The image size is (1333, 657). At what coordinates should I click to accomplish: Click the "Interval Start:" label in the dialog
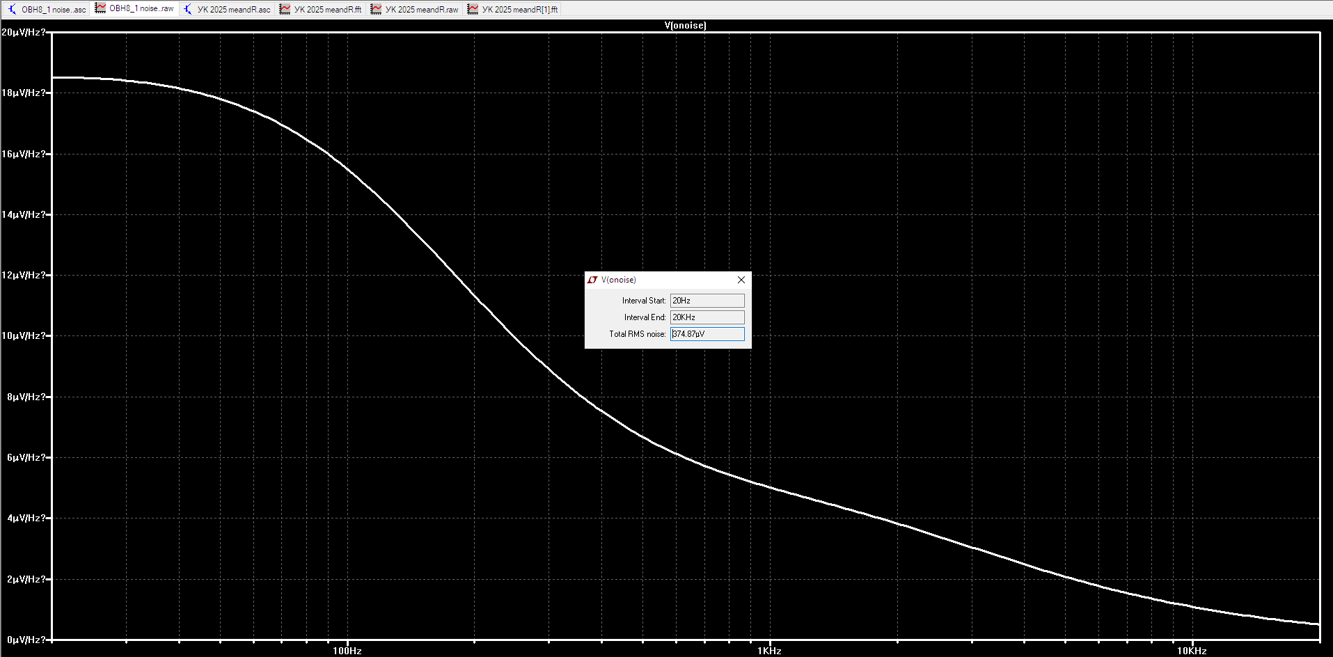click(x=644, y=301)
